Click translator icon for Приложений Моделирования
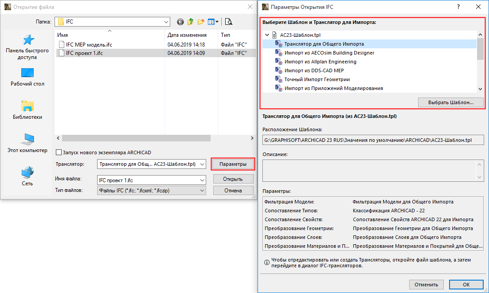 (279, 88)
